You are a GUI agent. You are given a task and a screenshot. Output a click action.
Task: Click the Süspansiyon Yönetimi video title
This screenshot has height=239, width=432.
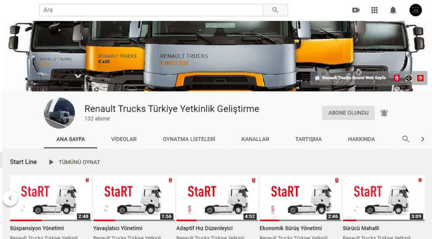click(37, 228)
